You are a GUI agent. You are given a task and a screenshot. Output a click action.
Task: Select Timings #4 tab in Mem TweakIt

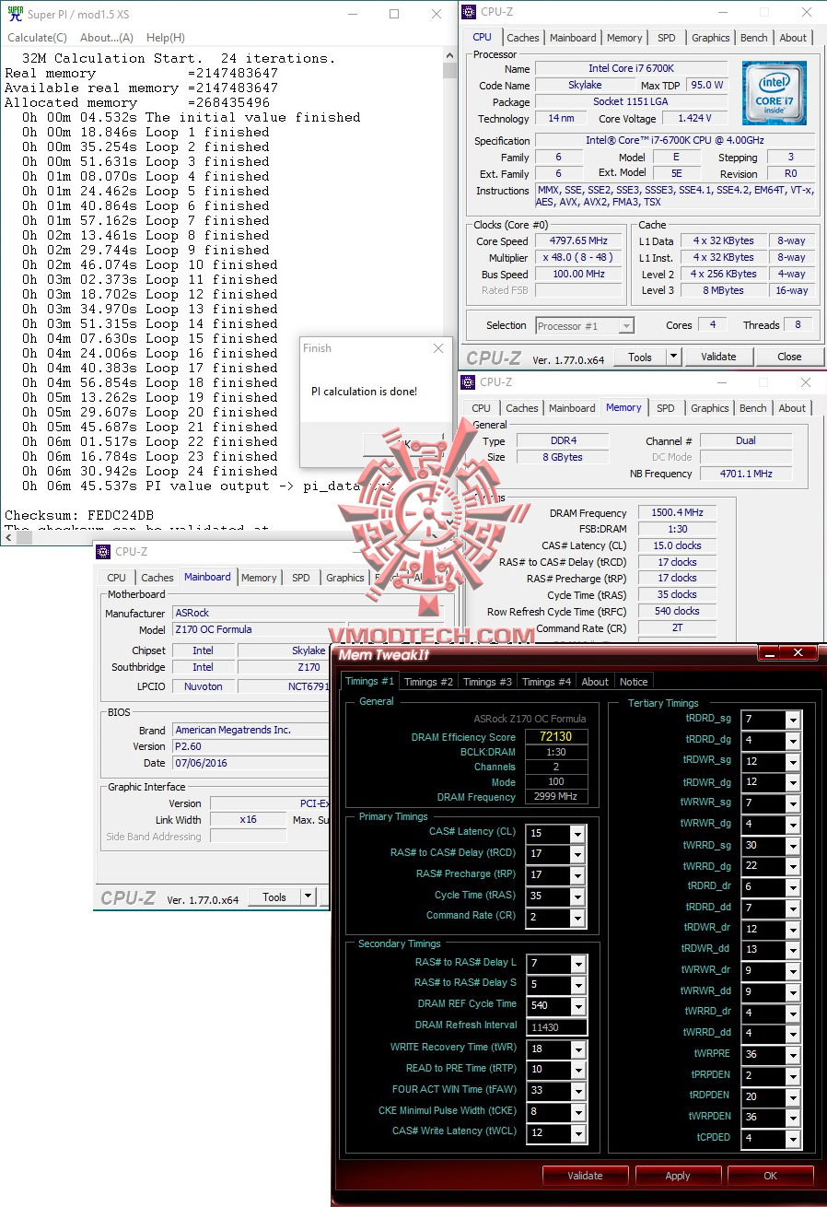[x=546, y=682]
